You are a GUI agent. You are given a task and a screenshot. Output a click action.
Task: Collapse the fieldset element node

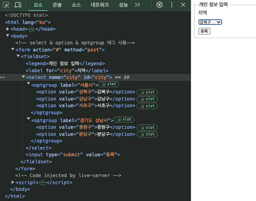point(18,56)
